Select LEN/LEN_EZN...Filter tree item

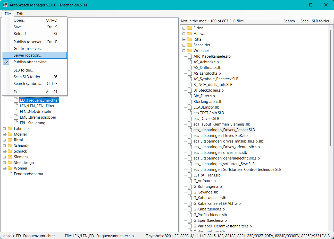[x=37, y=106]
